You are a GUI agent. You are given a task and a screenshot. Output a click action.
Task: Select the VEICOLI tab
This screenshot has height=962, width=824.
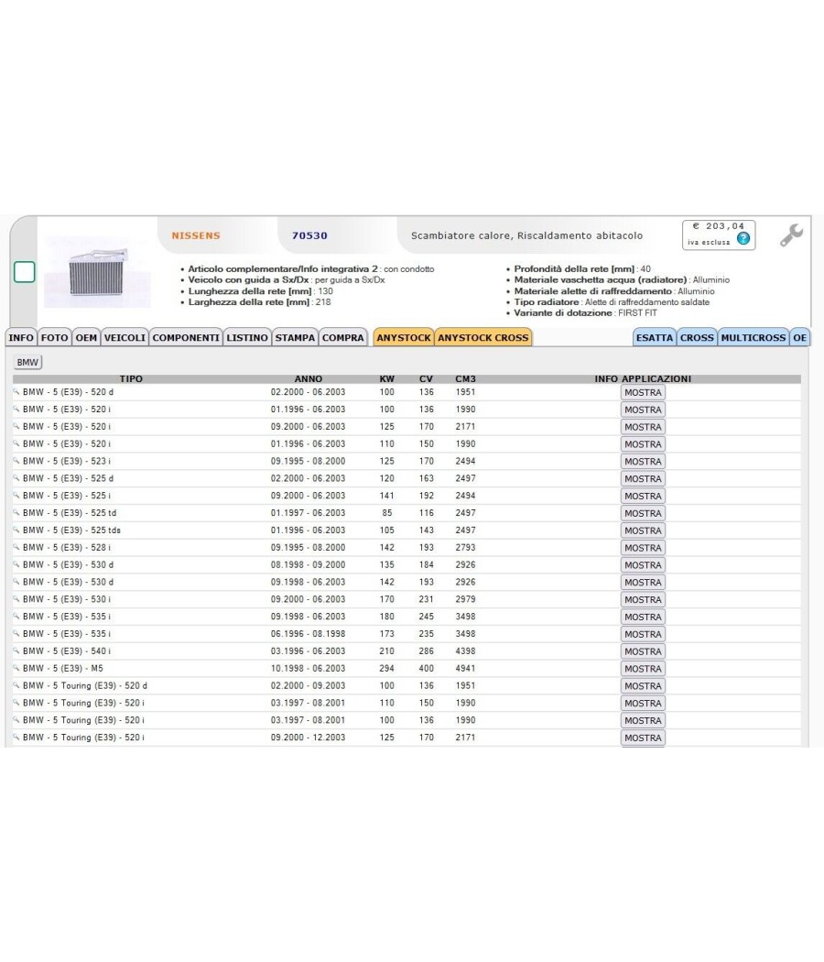[125, 337]
